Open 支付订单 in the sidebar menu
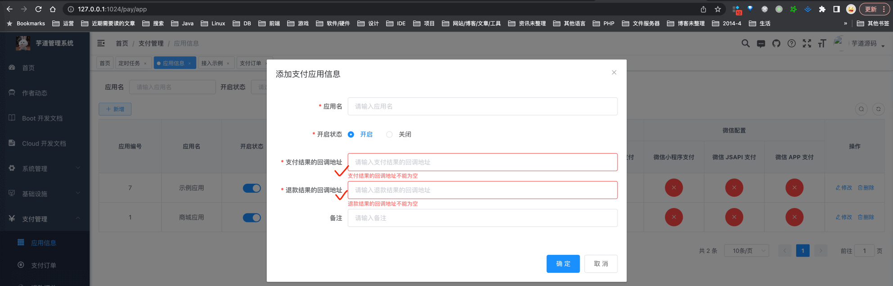Screen dimensions: 893x286 tap(43, 265)
